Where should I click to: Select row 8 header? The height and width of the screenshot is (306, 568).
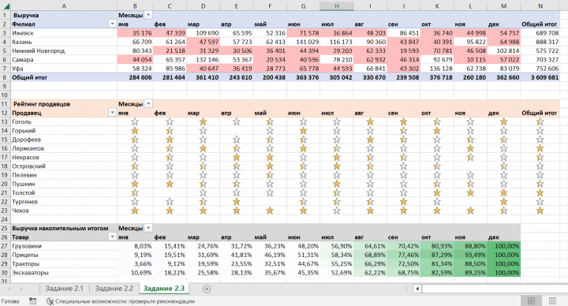tap(5, 77)
